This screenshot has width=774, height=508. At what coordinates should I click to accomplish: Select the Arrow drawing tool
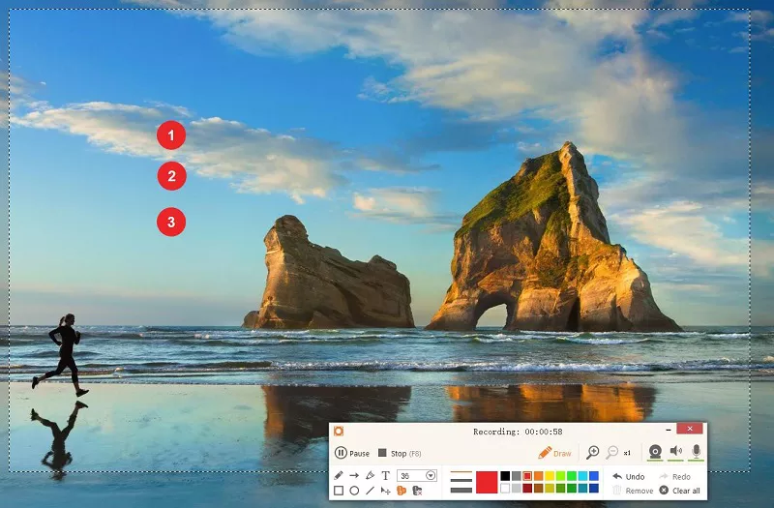354,475
